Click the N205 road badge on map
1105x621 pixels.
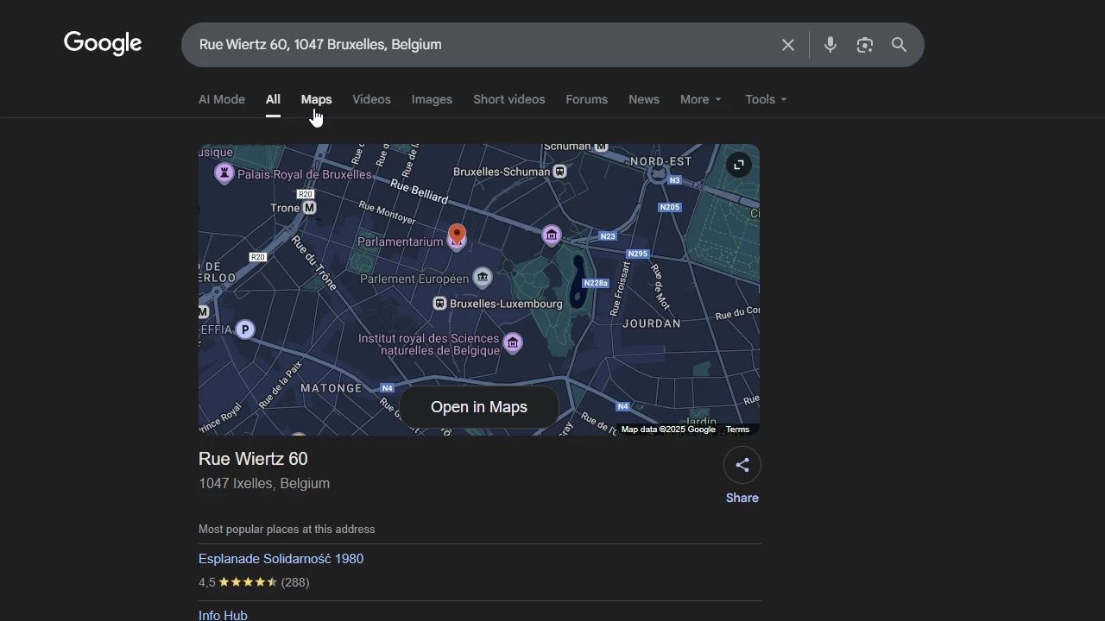click(670, 207)
